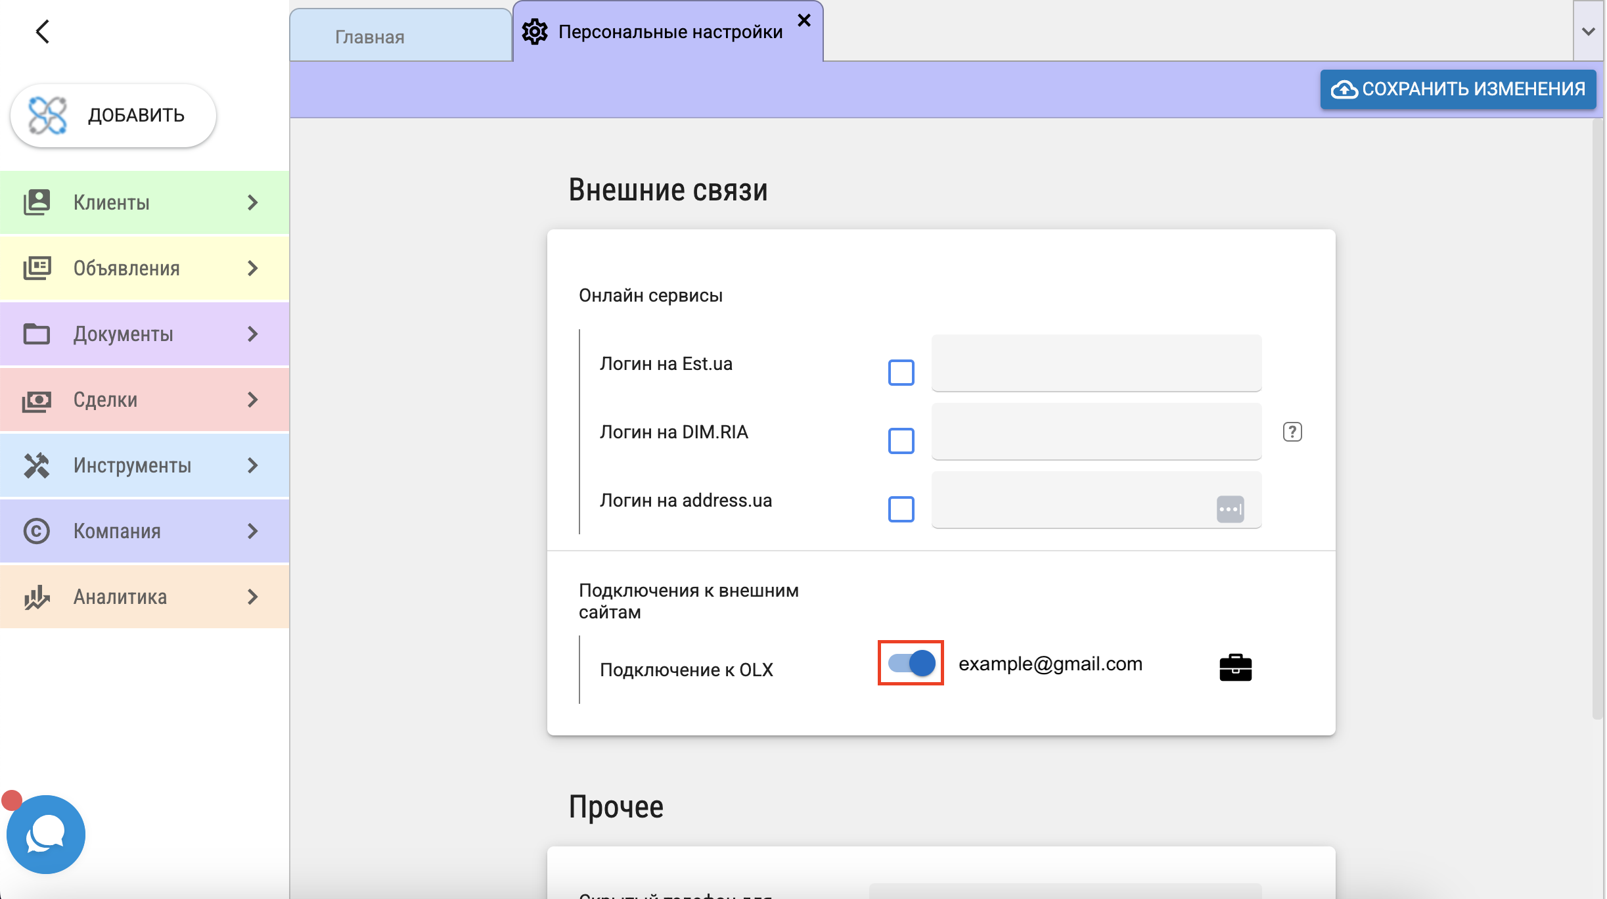Enable the Est.ua login checkbox
This screenshot has height=899, width=1607.
(x=901, y=373)
